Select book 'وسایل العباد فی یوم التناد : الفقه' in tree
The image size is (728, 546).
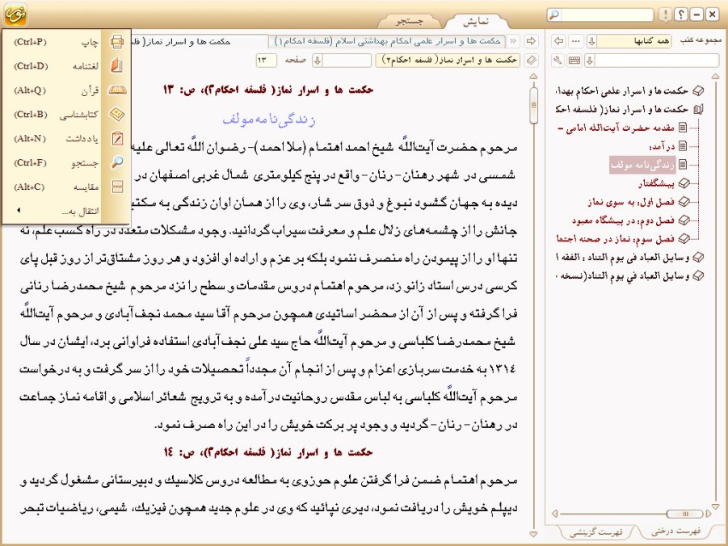click(x=622, y=257)
